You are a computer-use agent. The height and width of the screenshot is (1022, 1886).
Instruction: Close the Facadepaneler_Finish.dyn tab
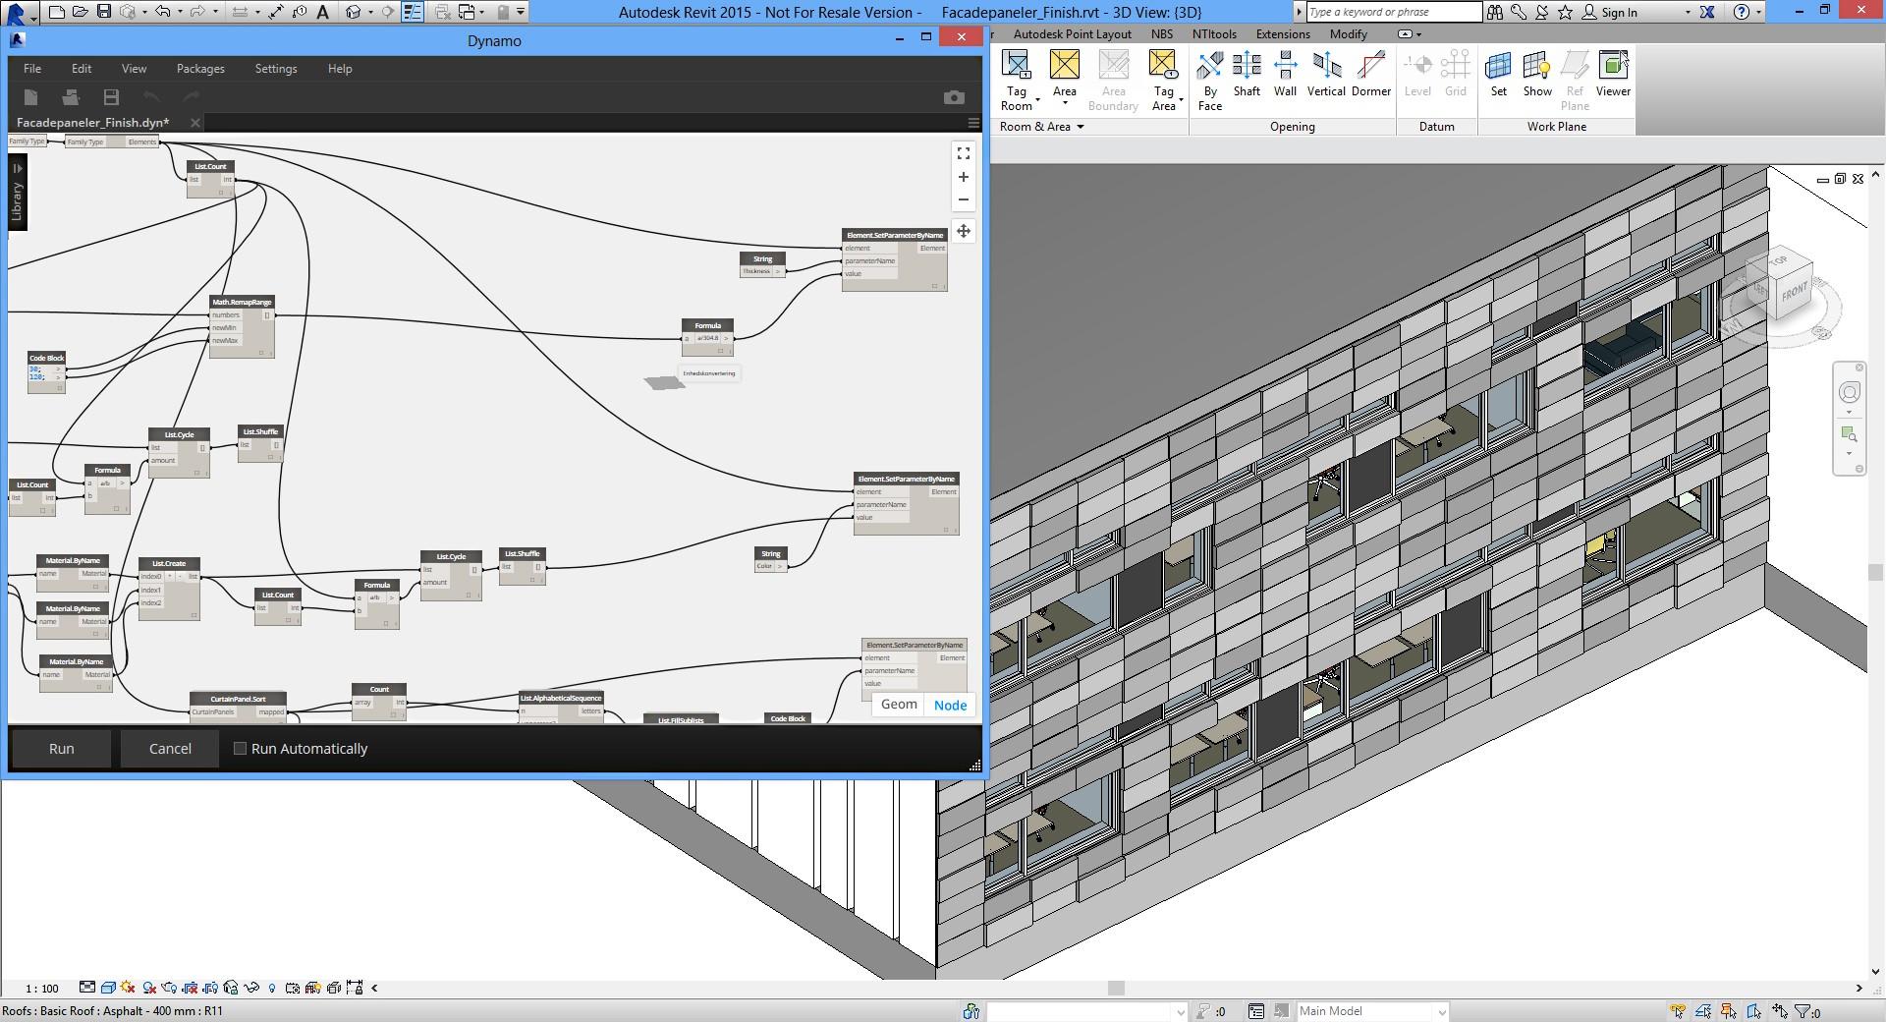195,123
